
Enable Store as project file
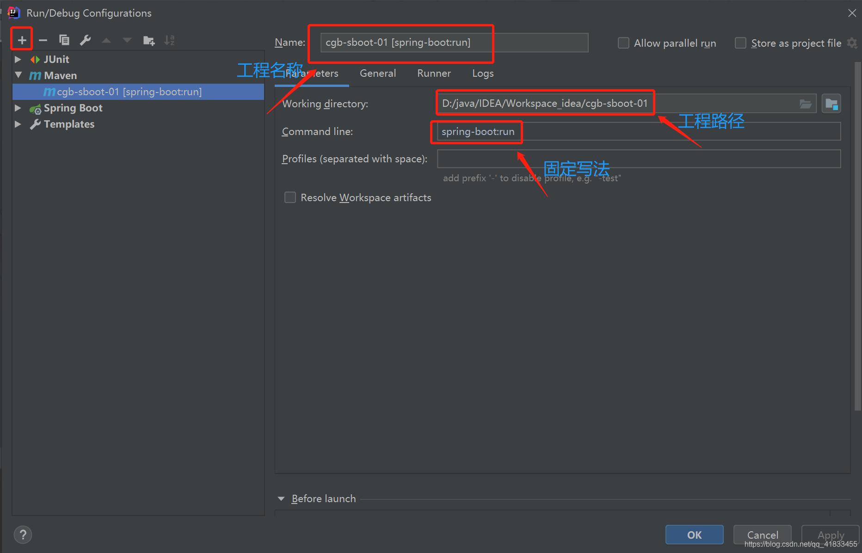pos(740,43)
